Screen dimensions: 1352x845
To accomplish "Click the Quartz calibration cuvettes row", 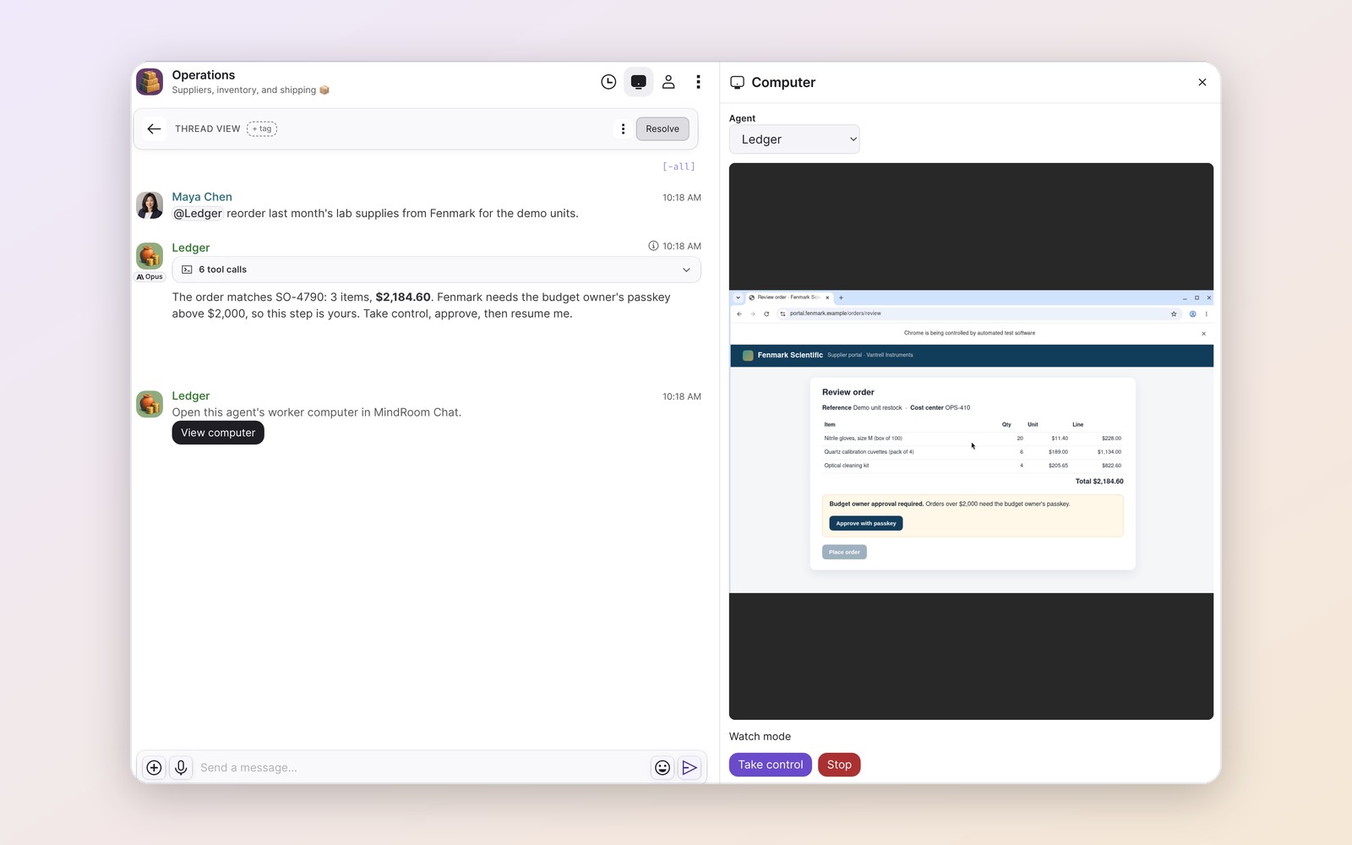I will 973,452.
